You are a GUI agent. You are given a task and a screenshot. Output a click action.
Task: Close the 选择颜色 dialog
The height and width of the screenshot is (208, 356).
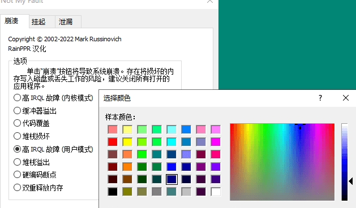pos(346,98)
